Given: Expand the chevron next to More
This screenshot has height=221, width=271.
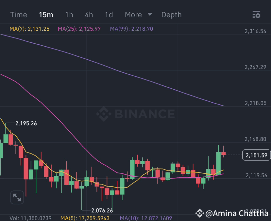Looking at the screenshot, I should click(x=149, y=15).
